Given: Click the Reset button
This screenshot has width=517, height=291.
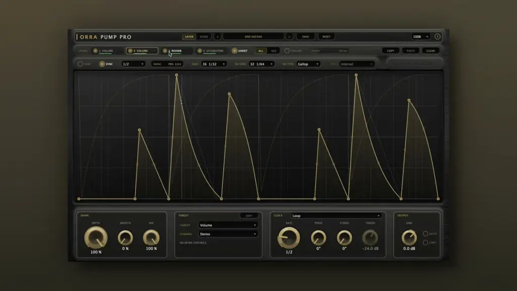Looking at the screenshot, I should click(x=327, y=36).
